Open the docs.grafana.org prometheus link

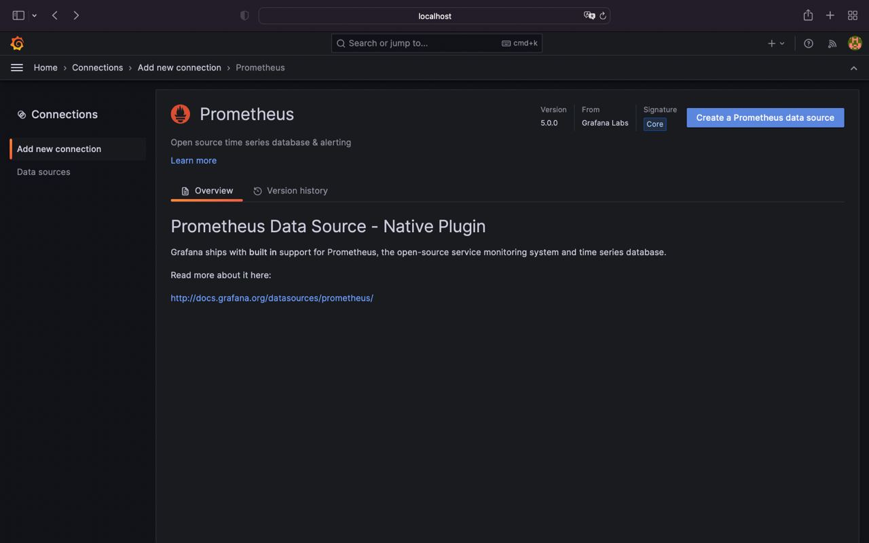(x=272, y=298)
